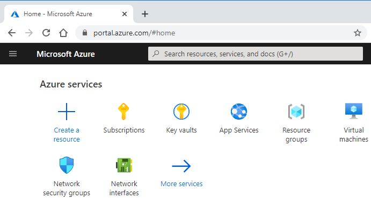The width and height of the screenshot is (371, 206).
Task: Open the Resource groups cube icon
Action: 296,112
